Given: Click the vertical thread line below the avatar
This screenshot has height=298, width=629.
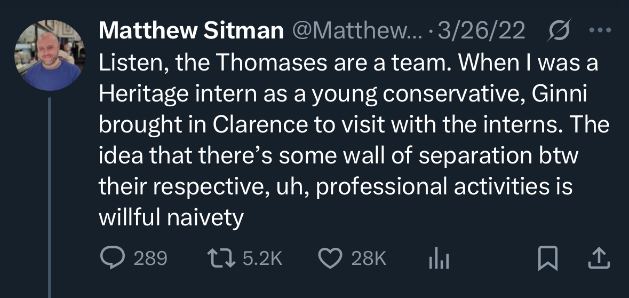Looking at the screenshot, I should tap(50, 198).
